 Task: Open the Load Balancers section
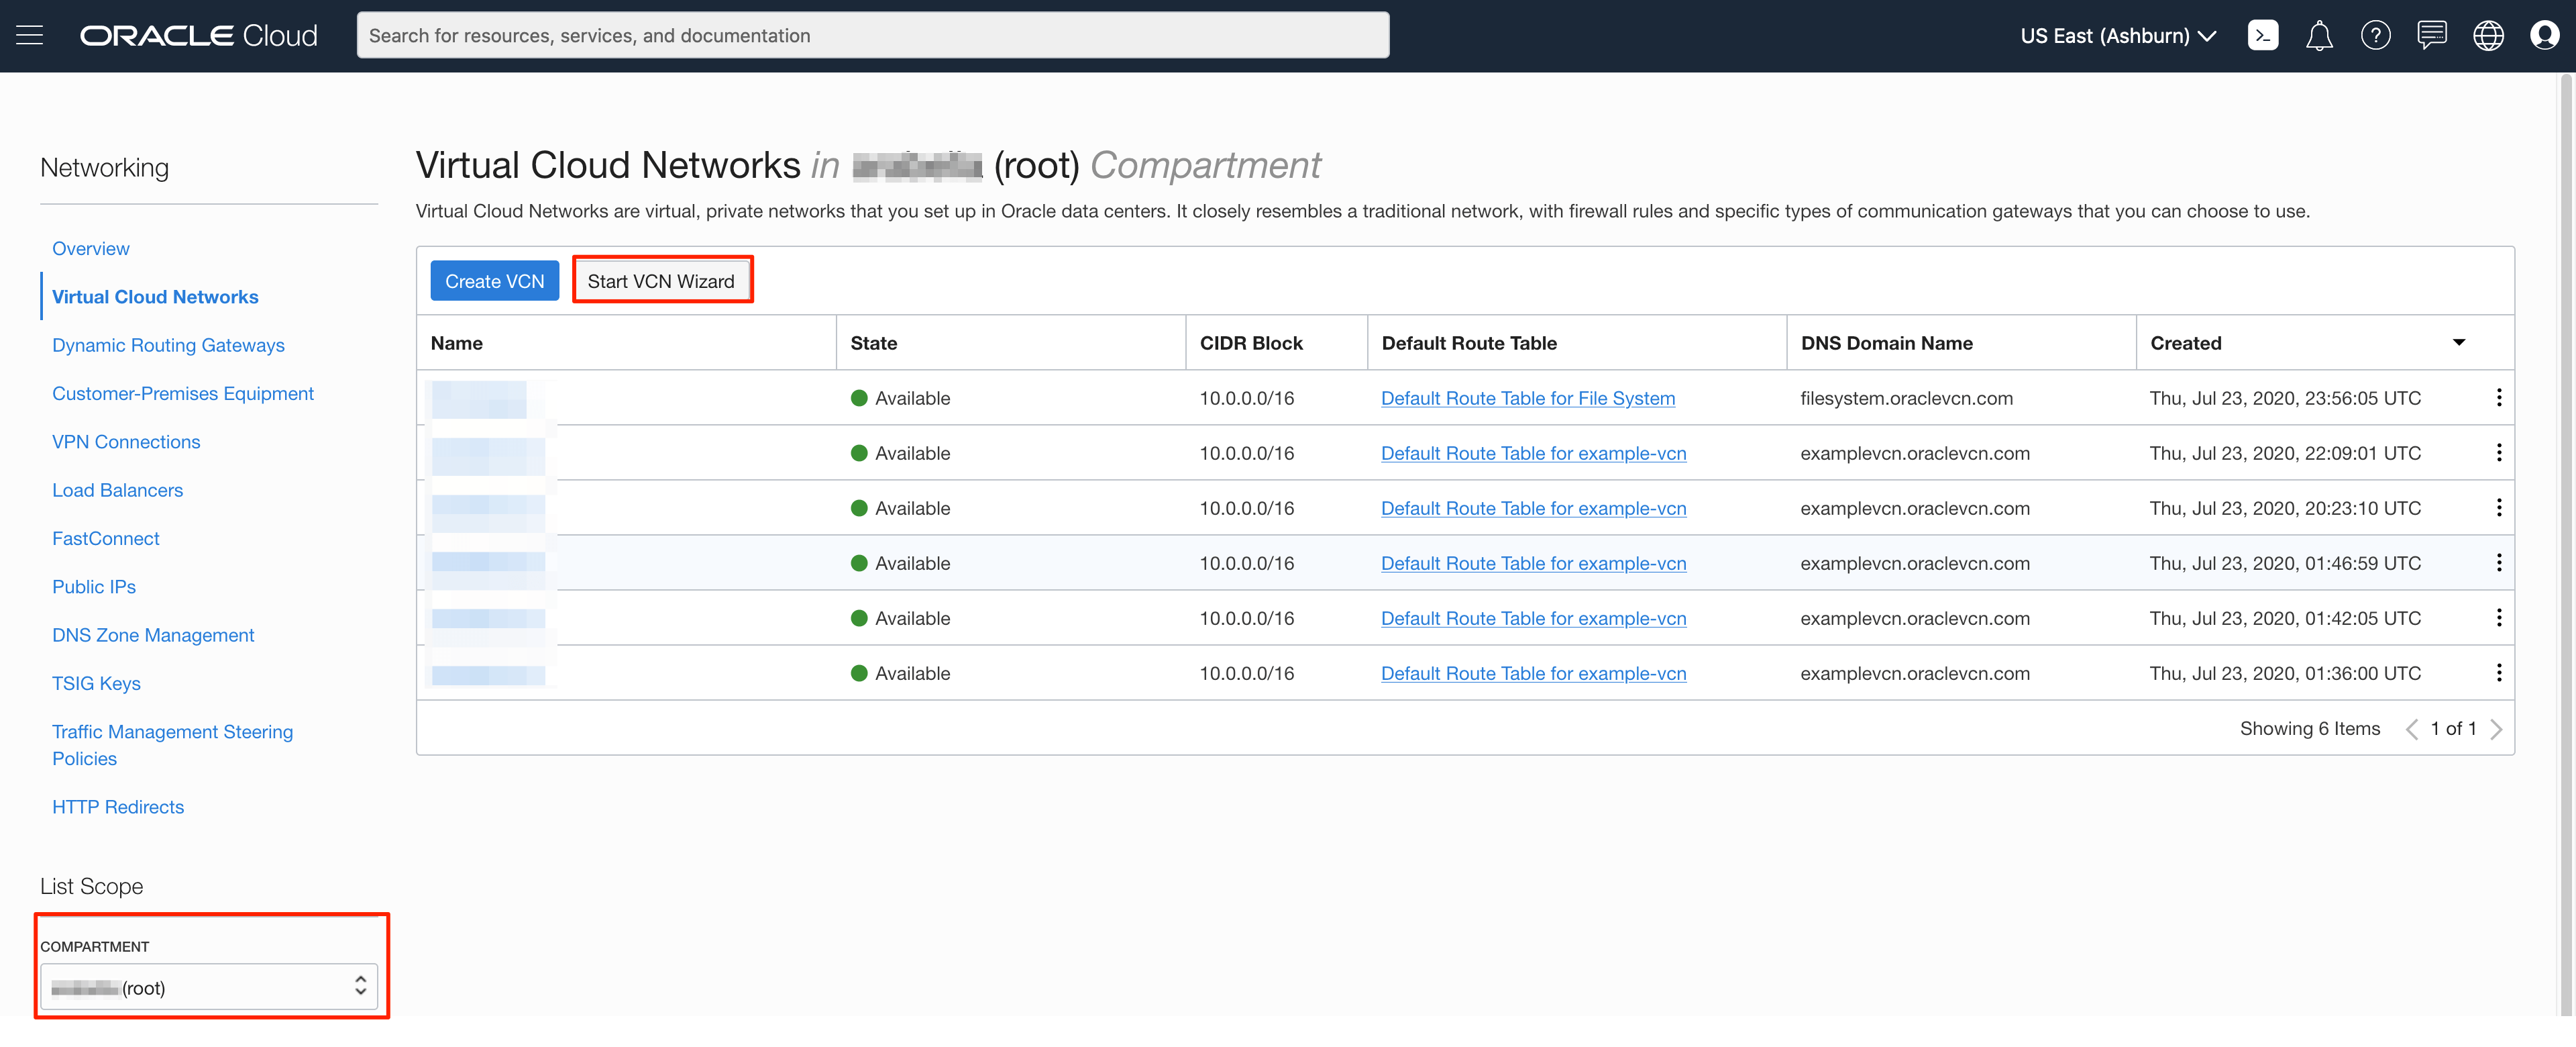click(117, 489)
